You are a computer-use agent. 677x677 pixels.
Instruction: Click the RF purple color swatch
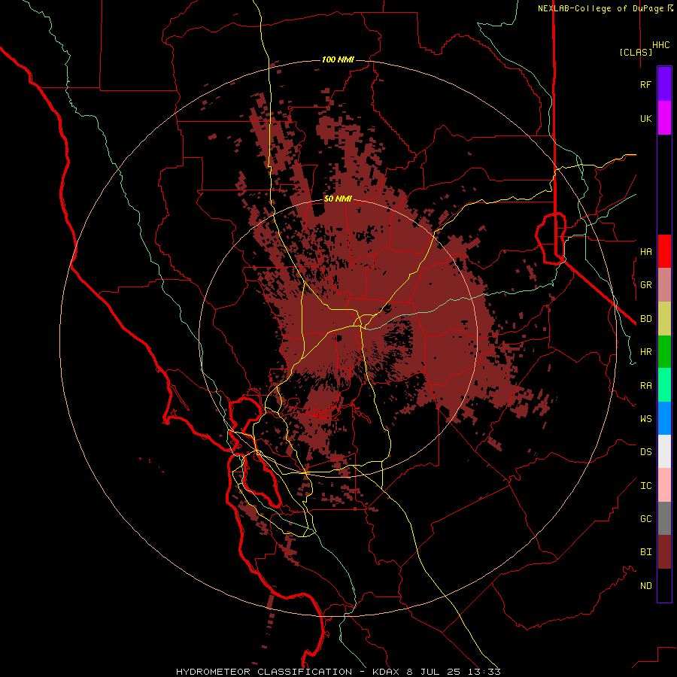[x=664, y=84]
